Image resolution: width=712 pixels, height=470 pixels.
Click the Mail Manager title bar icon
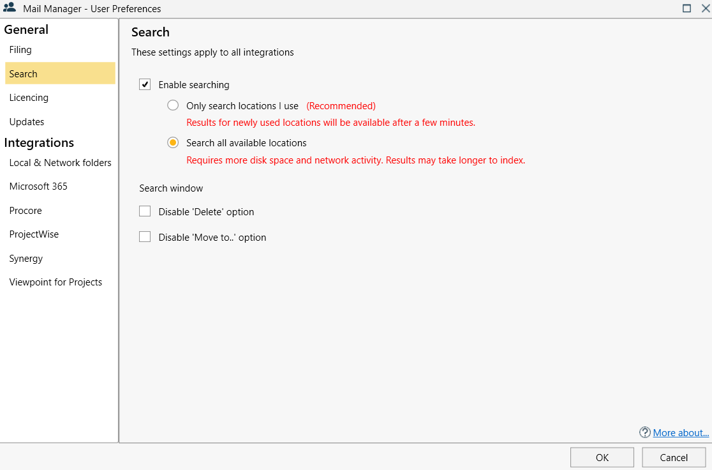point(9,8)
